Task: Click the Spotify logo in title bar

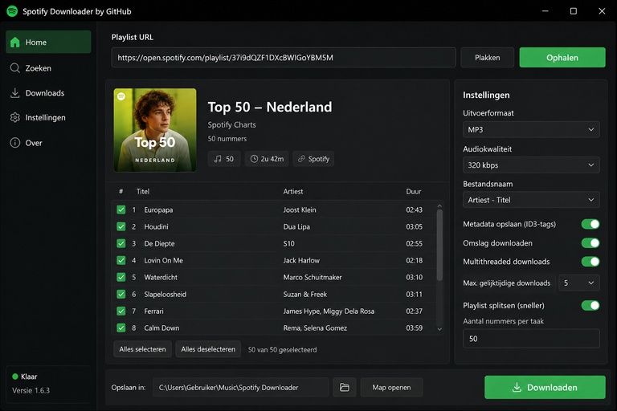Action: coord(12,11)
